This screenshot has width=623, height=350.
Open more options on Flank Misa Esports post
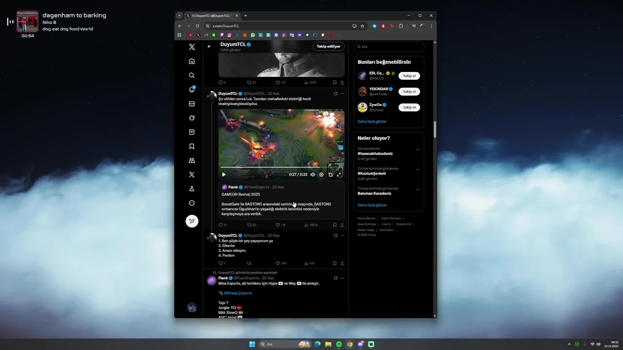click(x=342, y=279)
